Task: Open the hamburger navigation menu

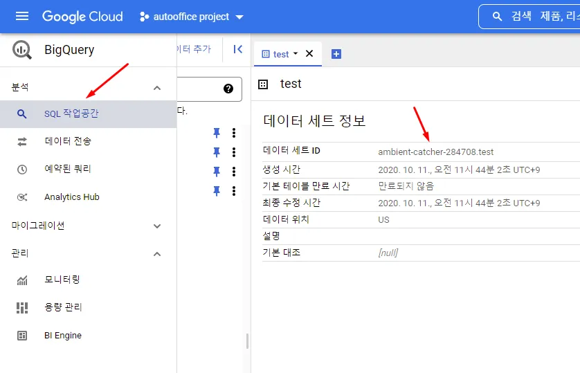Action: click(22, 17)
